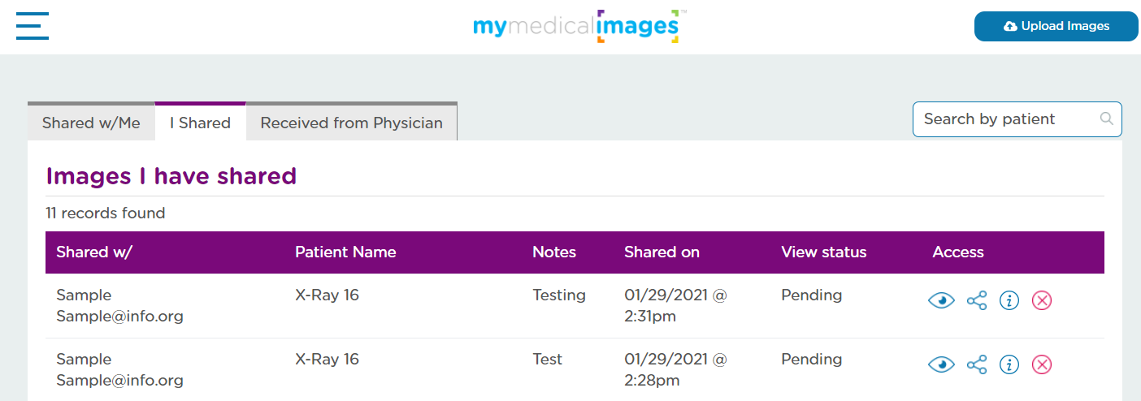Click the Upload Images button

(x=1056, y=26)
